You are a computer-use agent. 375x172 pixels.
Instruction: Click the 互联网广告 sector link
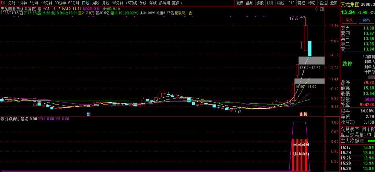(x=183, y=13)
